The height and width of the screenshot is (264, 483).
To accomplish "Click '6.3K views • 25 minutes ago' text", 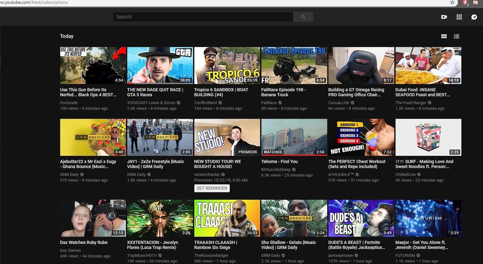I will pos(287,175).
